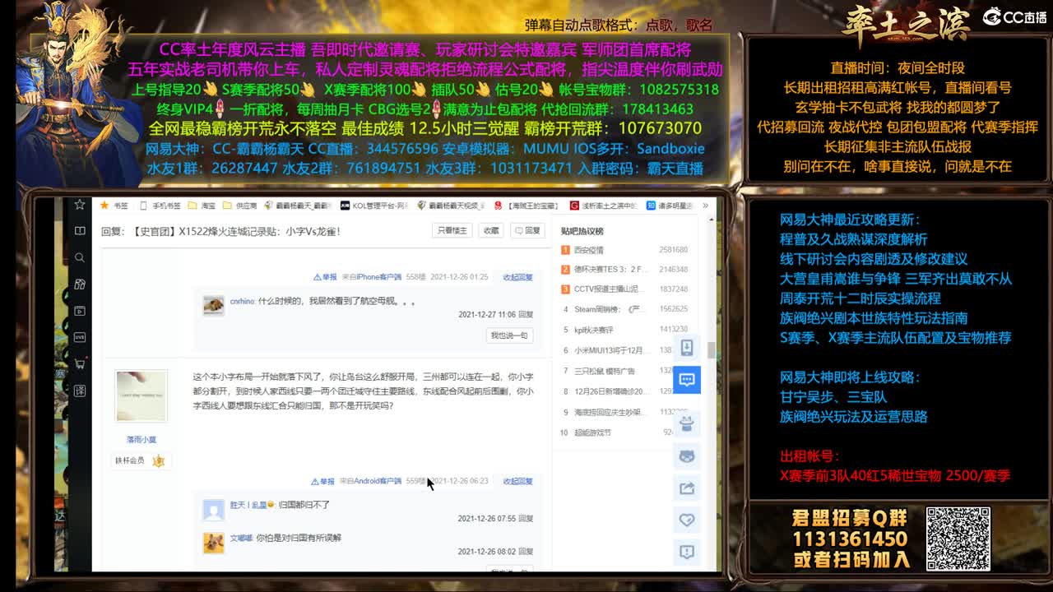This screenshot has height=592, width=1053.
Task: Collapse replies with 收起回复 on floor 559
Action: (517, 481)
